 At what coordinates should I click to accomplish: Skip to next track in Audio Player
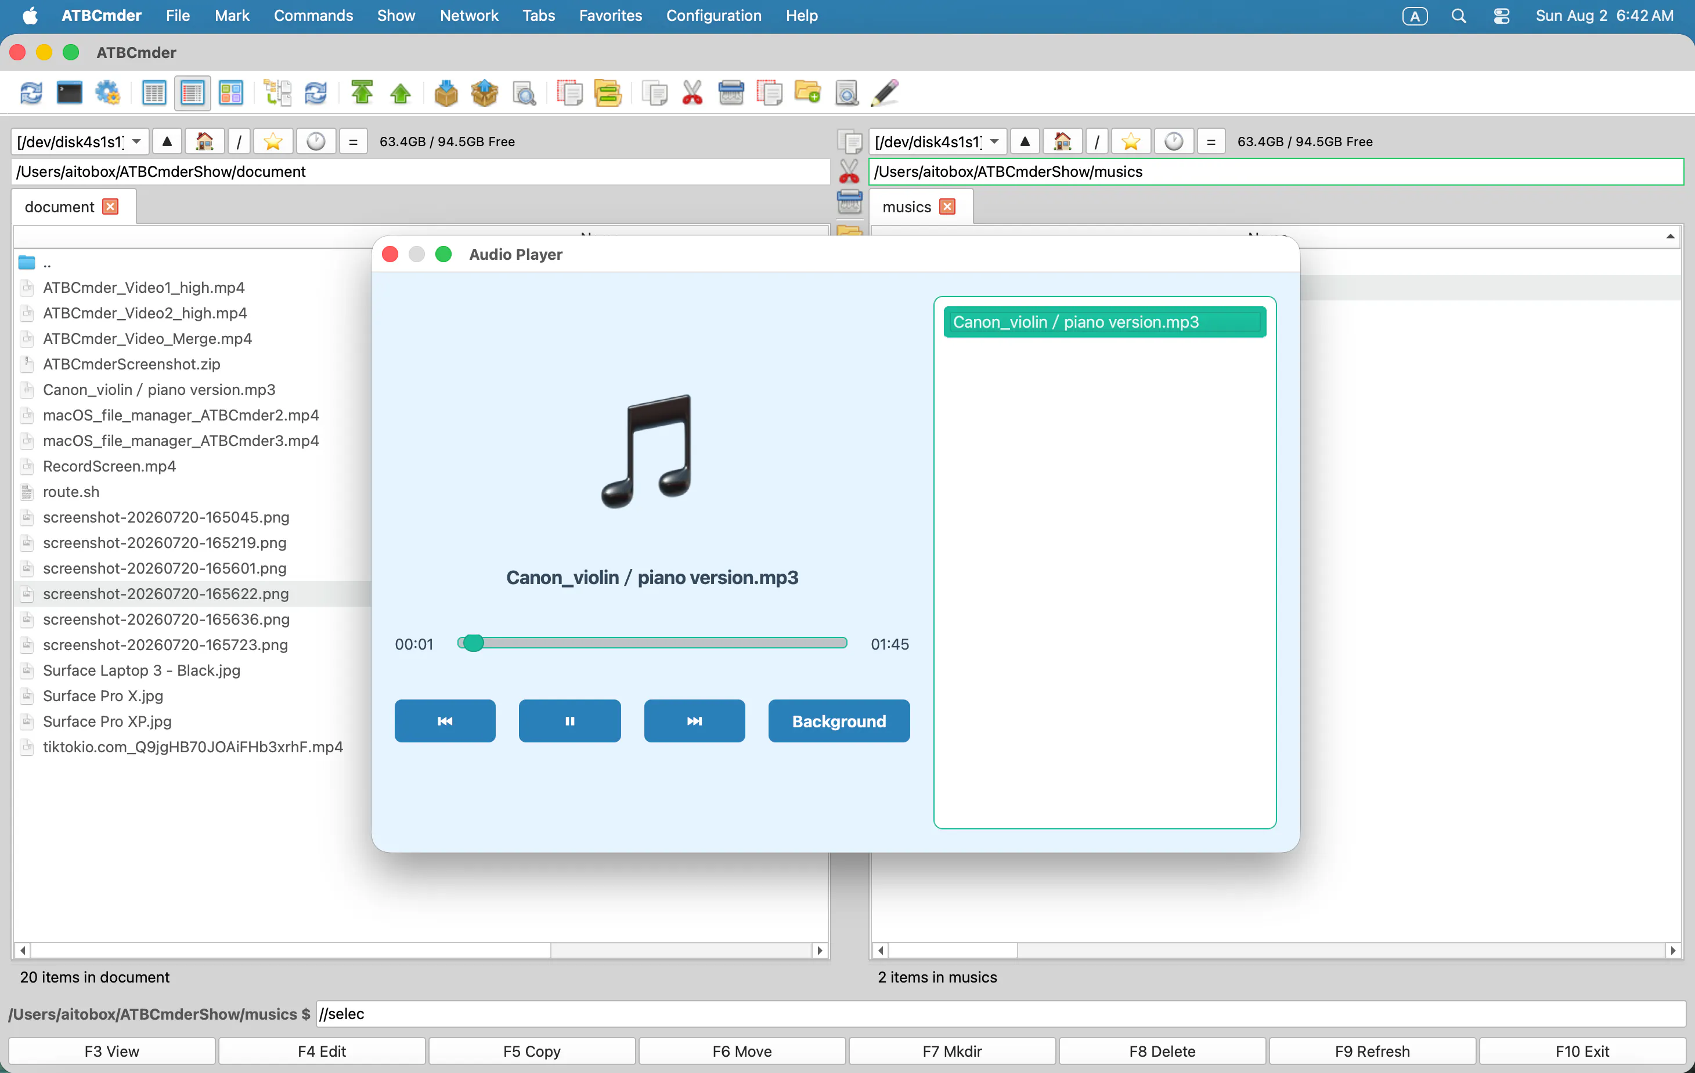[x=695, y=721]
